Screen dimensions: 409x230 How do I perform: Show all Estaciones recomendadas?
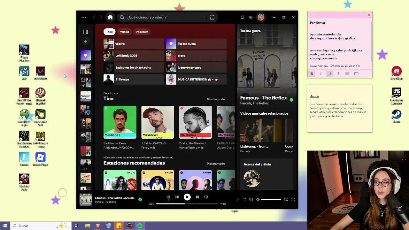click(x=216, y=164)
